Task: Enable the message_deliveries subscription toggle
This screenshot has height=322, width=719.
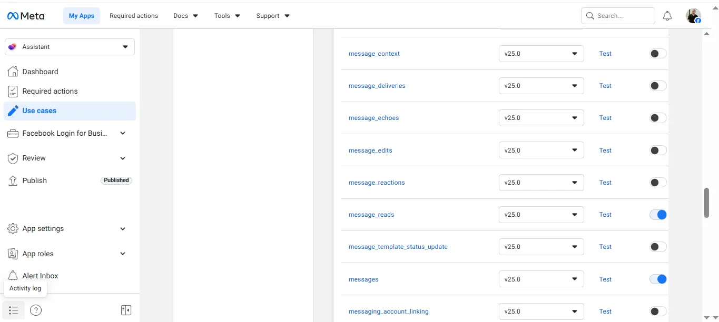Action: pos(657,85)
